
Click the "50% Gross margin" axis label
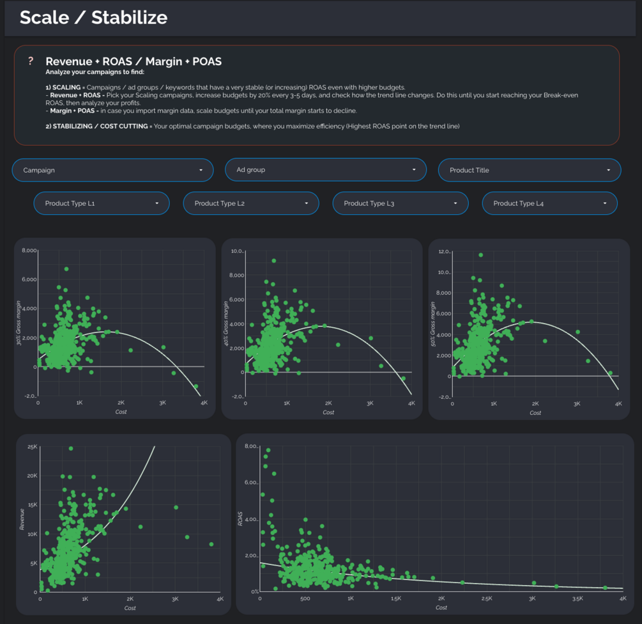pos(432,324)
